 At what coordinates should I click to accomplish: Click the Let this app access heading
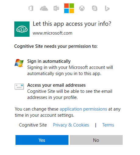tap(72, 24)
